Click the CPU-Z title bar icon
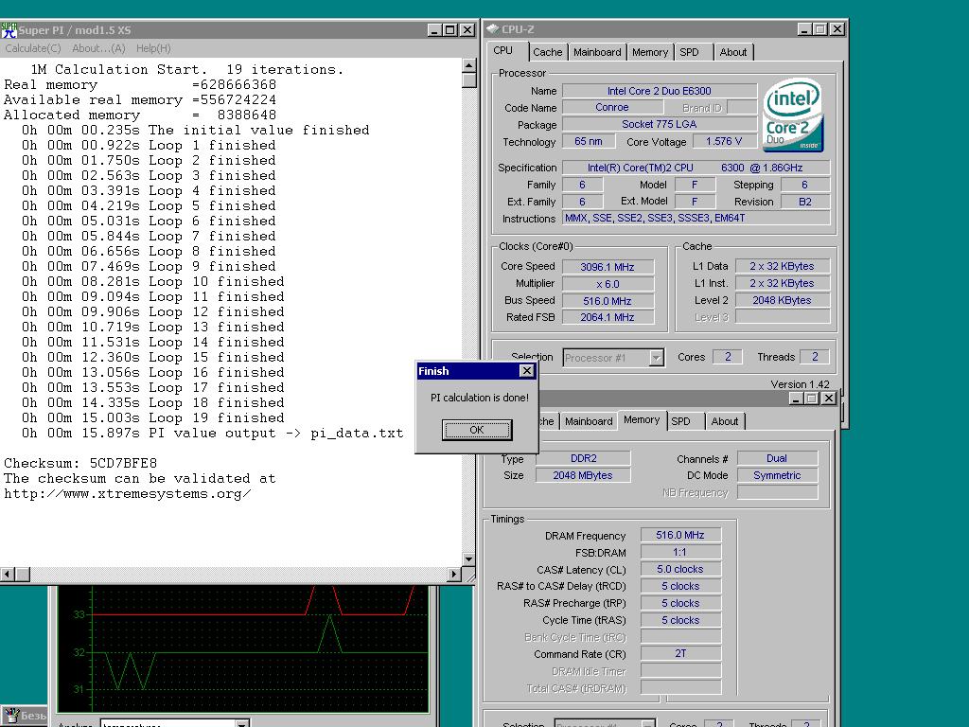Viewport: 969px width, 727px height. pyautogui.click(x=492, y=29)
